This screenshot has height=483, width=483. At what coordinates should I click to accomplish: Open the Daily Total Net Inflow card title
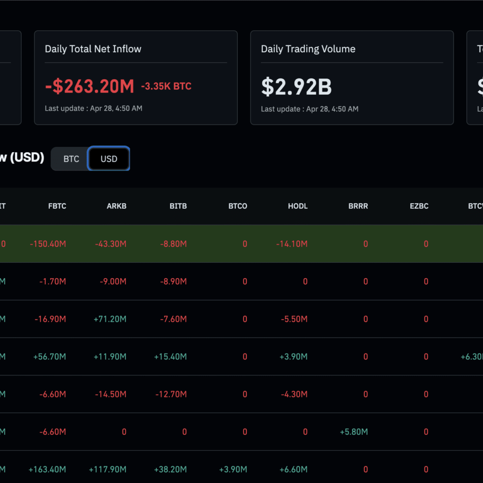[x=93, y=49]
